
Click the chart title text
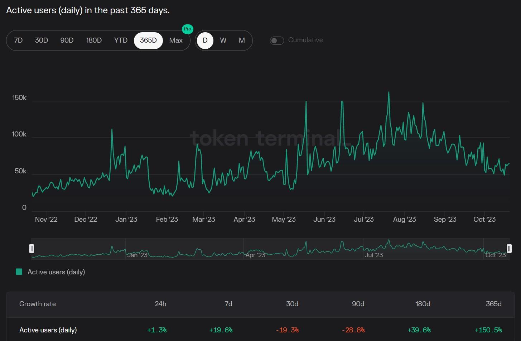[88, 10]
